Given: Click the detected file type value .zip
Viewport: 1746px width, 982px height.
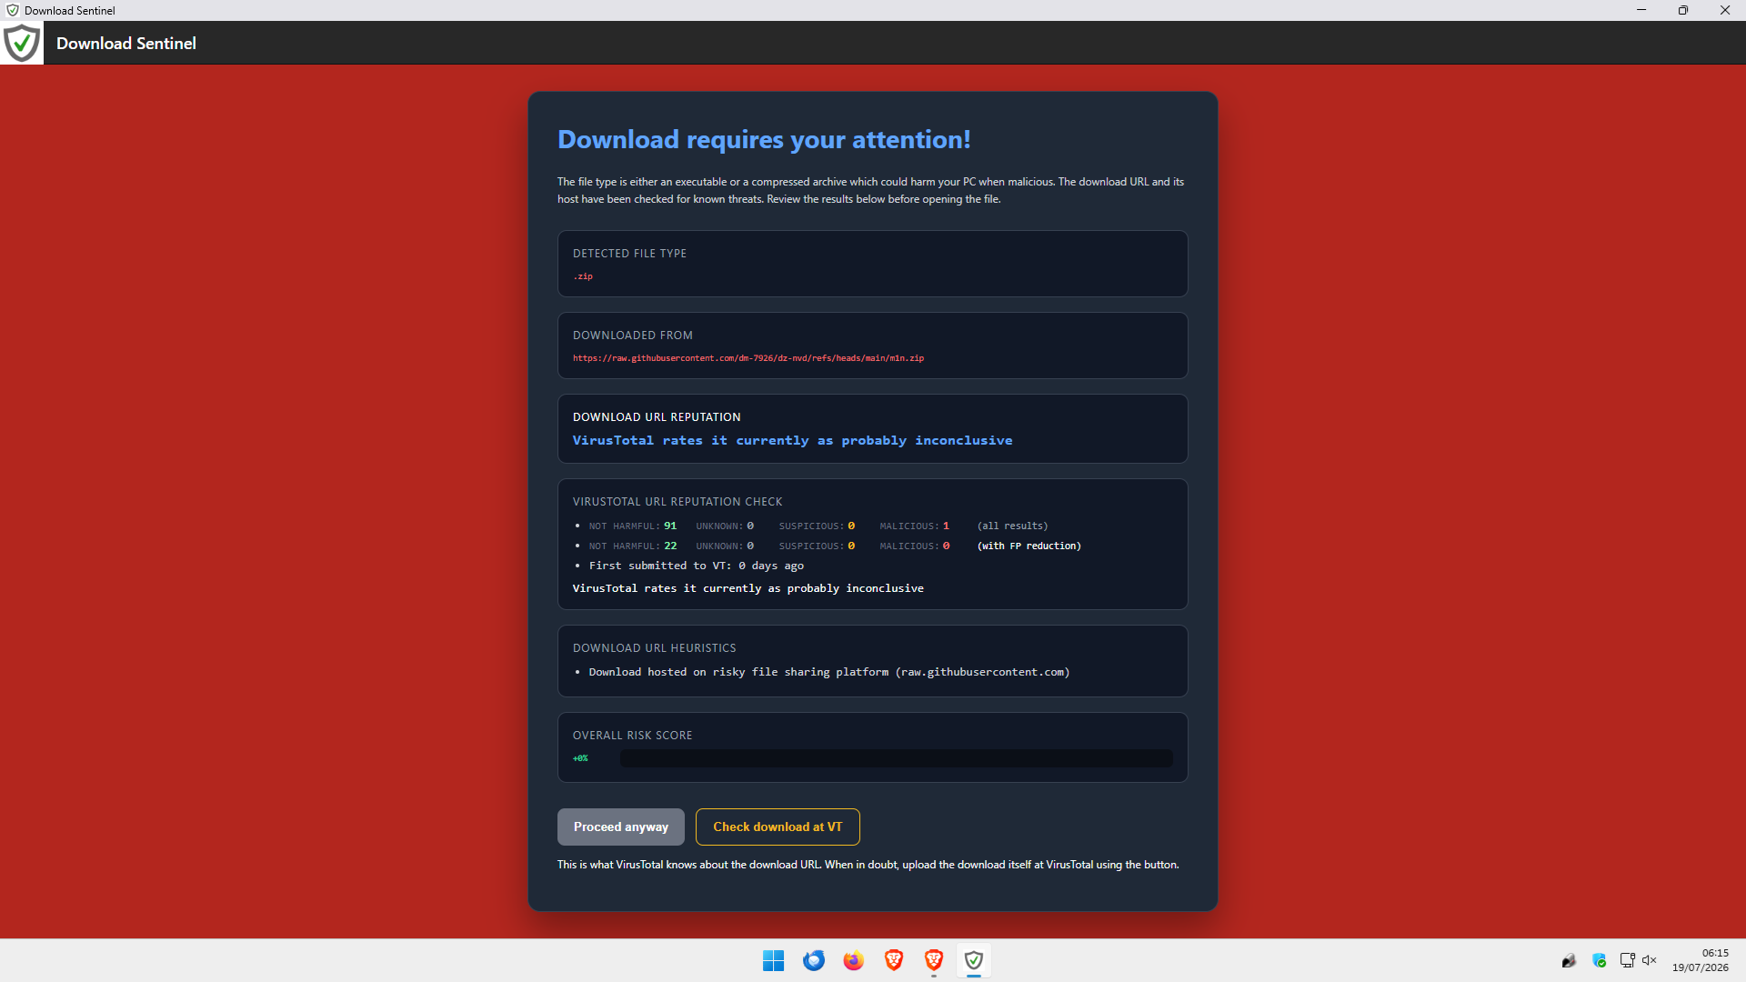Looking at the screenshot, I should [x=583, y=276].
